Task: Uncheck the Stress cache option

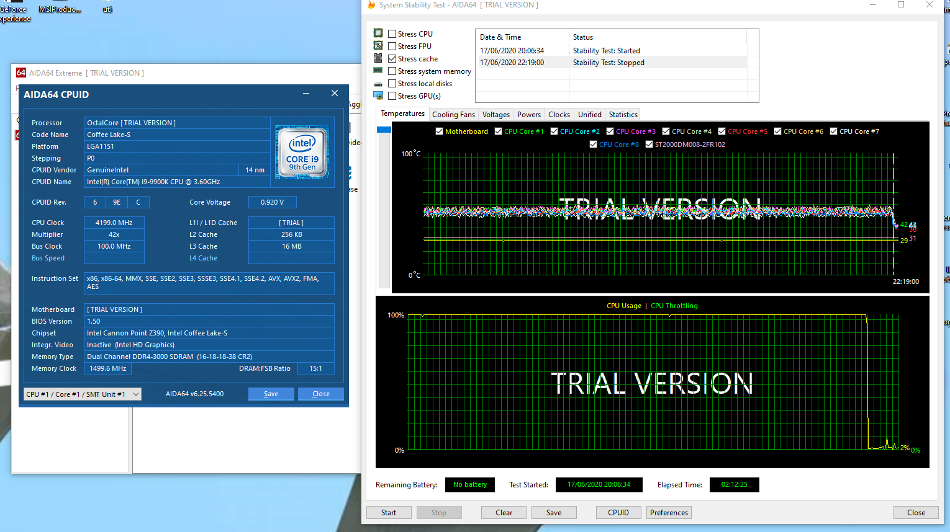Action: (392, 59)
